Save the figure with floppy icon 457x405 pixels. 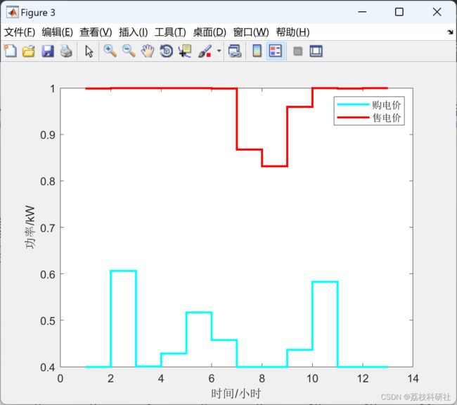point(48,51)
